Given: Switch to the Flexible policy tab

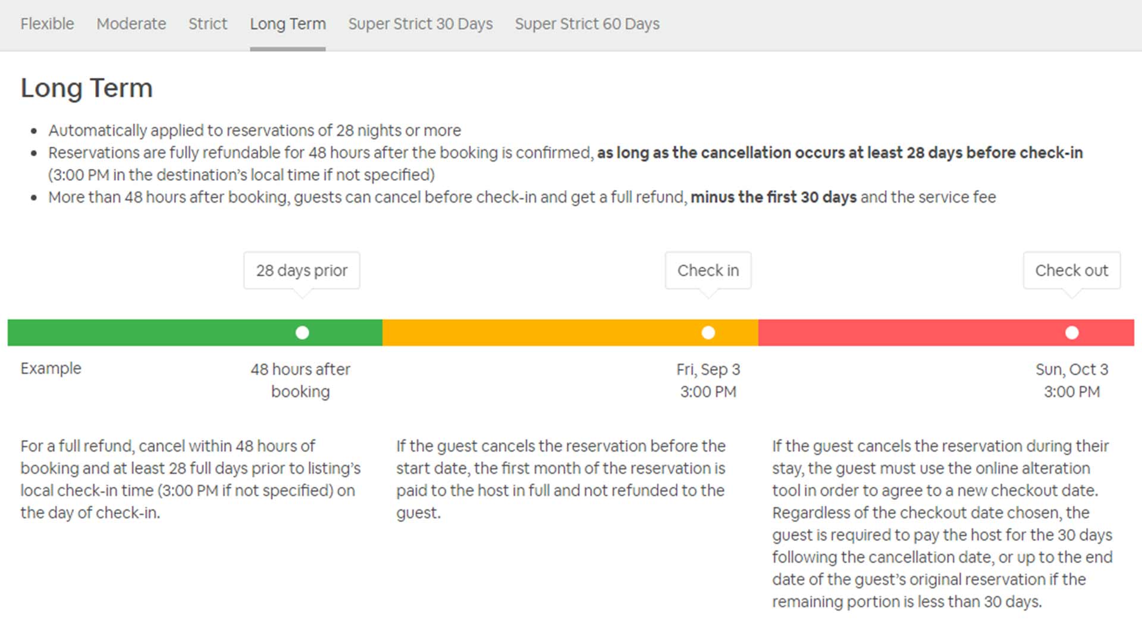Looking at the screenshot, I should (x=47, y=24).
